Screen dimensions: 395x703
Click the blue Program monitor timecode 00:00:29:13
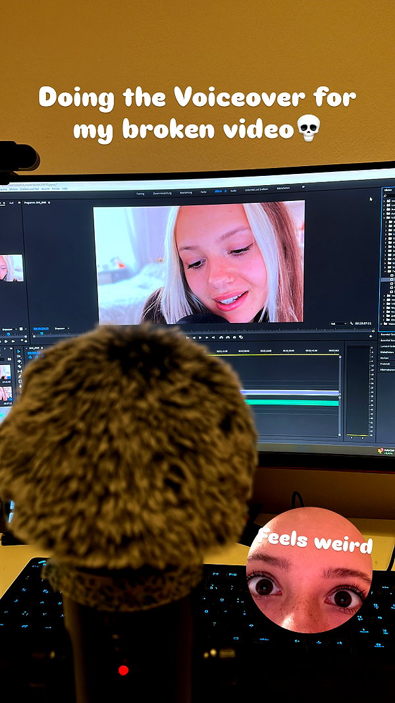41,329
